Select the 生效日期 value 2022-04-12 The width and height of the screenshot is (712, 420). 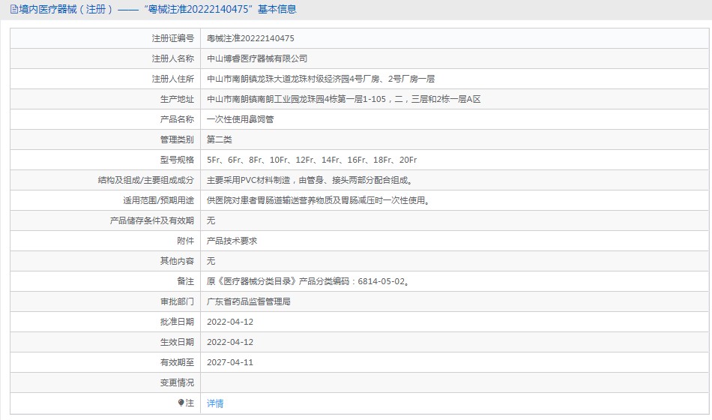[230, 342]
